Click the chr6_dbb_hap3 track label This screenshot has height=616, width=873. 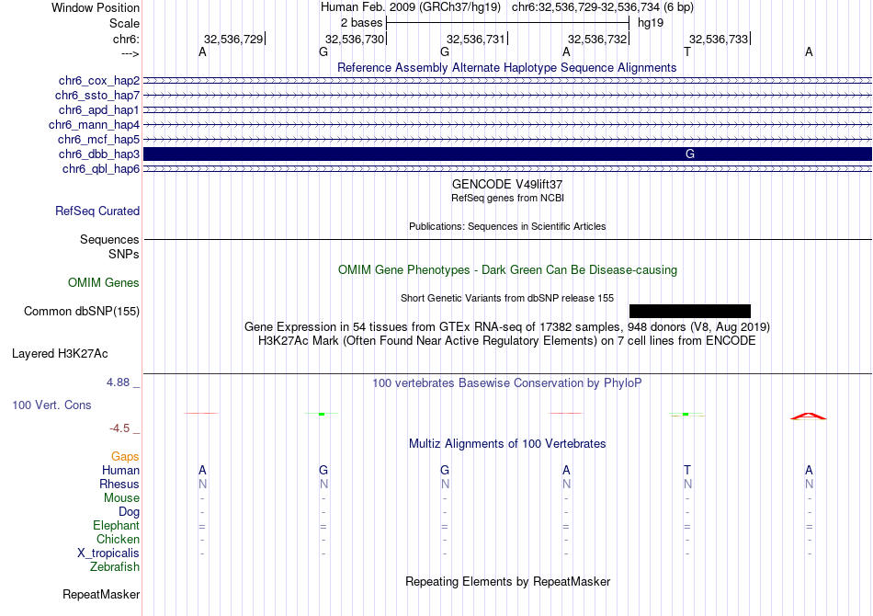99,154
